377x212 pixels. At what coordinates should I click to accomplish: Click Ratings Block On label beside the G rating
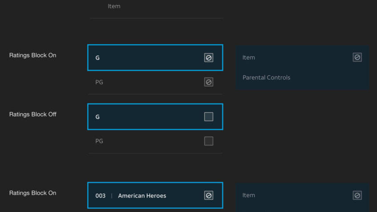[x=33, y=56]
